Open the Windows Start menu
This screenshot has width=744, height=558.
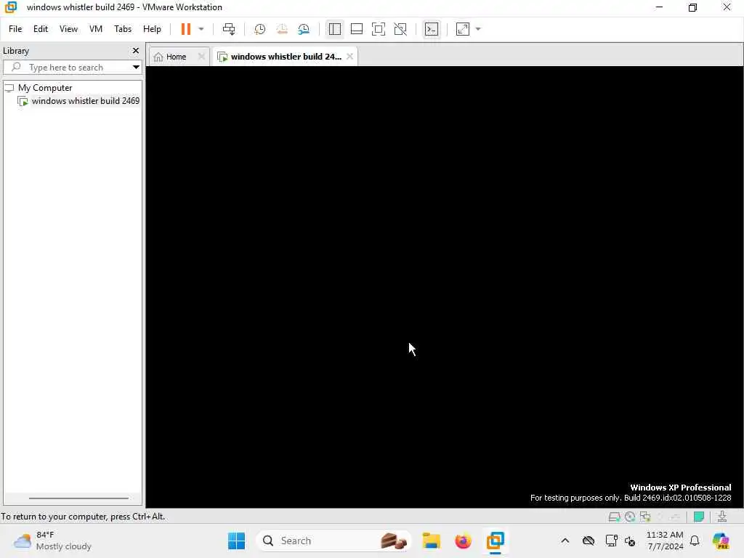click(236, 541)
